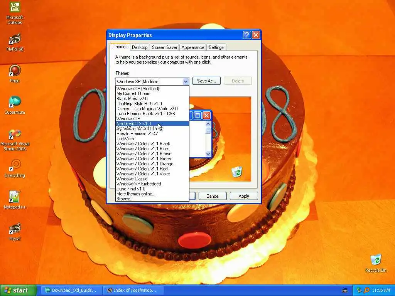Select Windows 7 Colors v1.1 Black
Viewport: 395px width, 296px height.
tap(152, 144)
